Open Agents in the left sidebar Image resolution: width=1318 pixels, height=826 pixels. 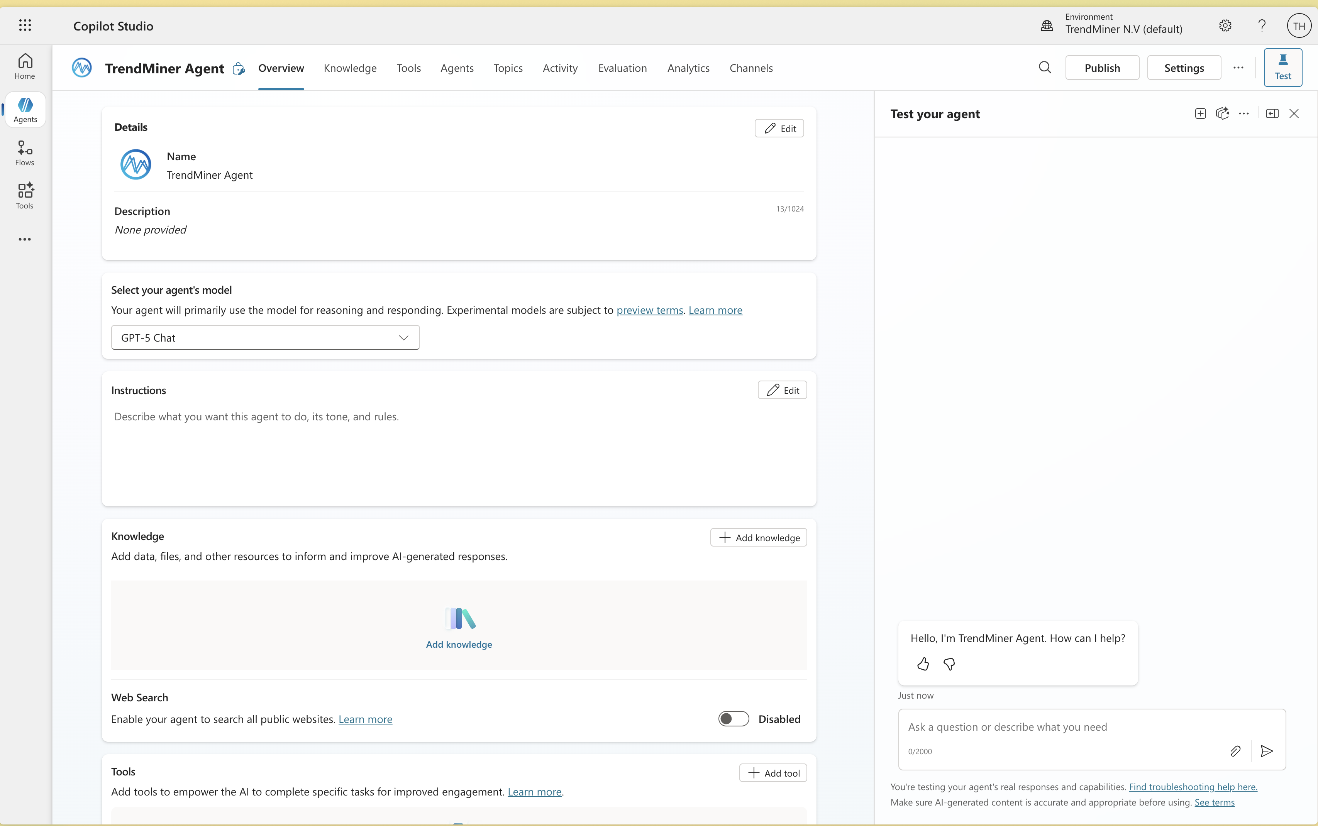[x=25, y=110]
